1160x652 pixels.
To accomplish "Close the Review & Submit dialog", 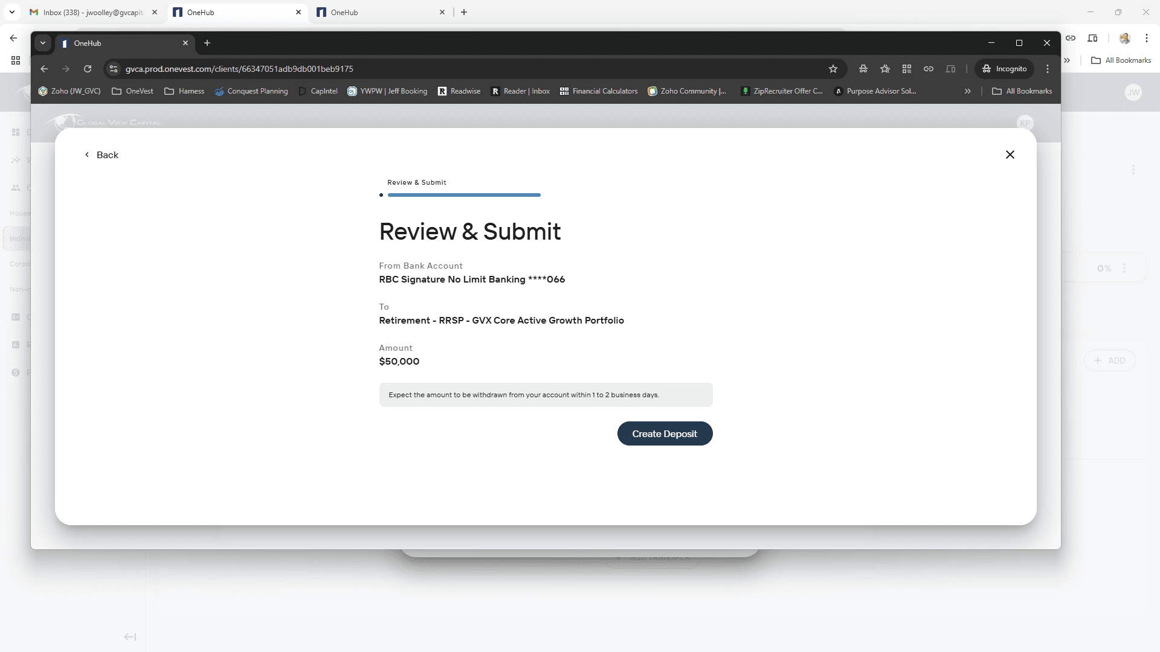I will pos(1010,155).
